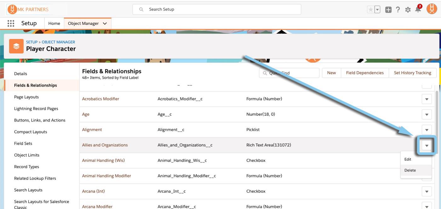Click the Favorites star icon
441x209 pixels.
pos(371,10)
